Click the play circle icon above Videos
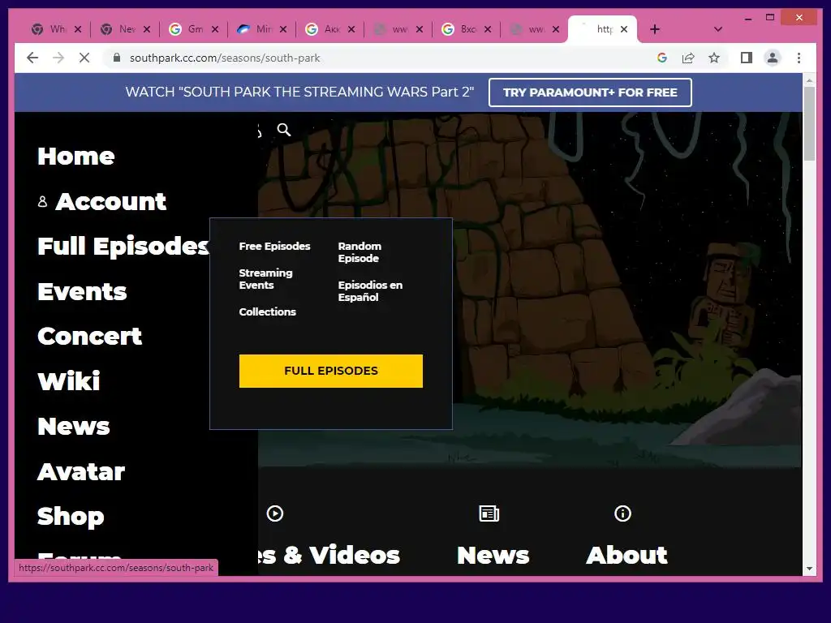The image size is (831, 623). pyautogui.click(x=274, y=513)
